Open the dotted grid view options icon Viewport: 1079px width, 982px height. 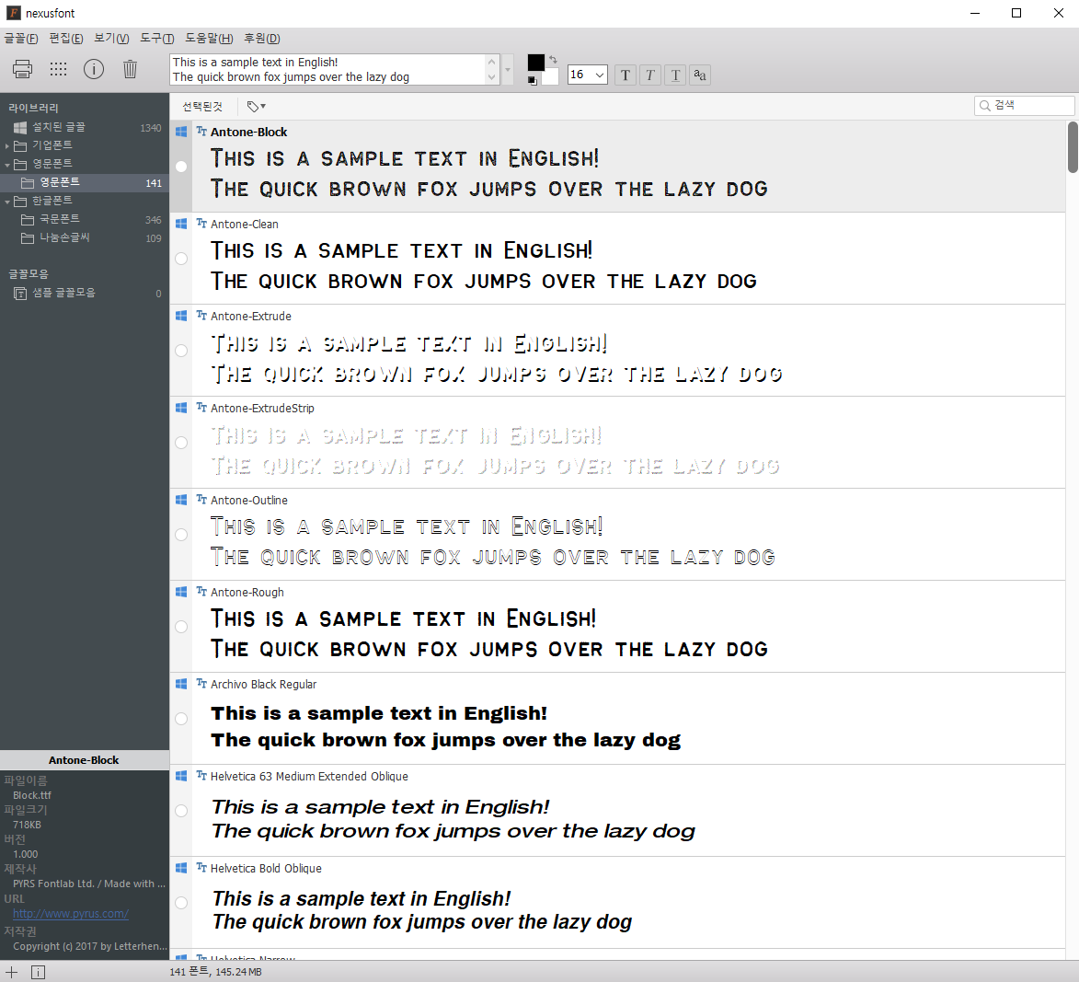click(x=59, y=69)
